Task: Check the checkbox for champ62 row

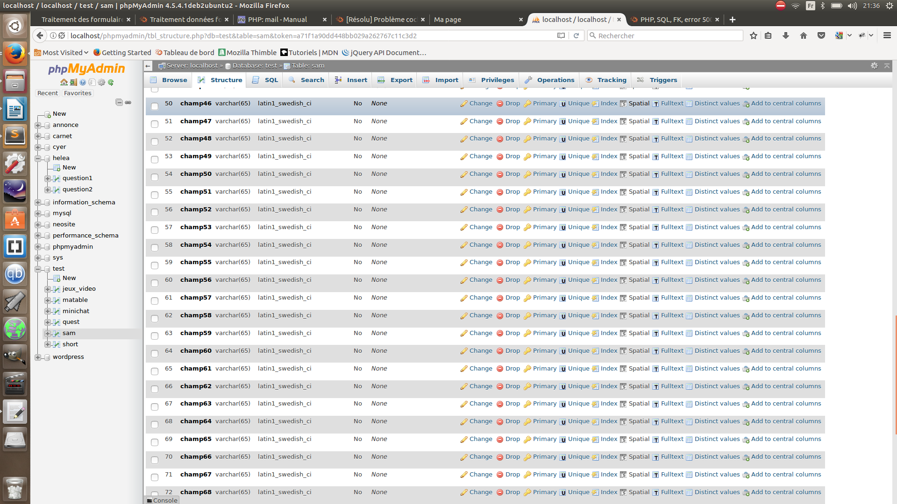Action: [155, 389]
